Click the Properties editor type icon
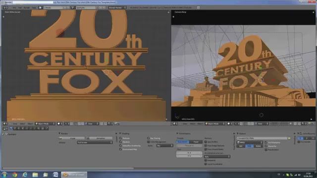Image resolution: width=317 pixels, height=178 pixels. [5, 129]
